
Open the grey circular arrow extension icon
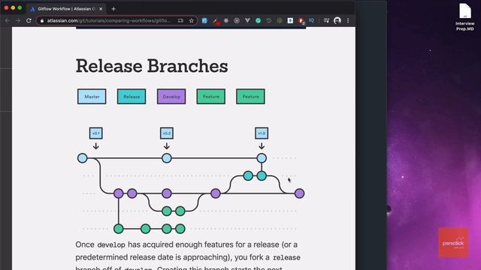tap(269, 20)
